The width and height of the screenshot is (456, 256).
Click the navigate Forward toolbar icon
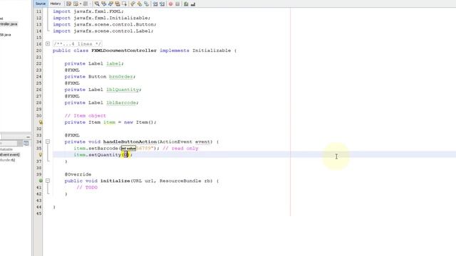tap(85, 4)
